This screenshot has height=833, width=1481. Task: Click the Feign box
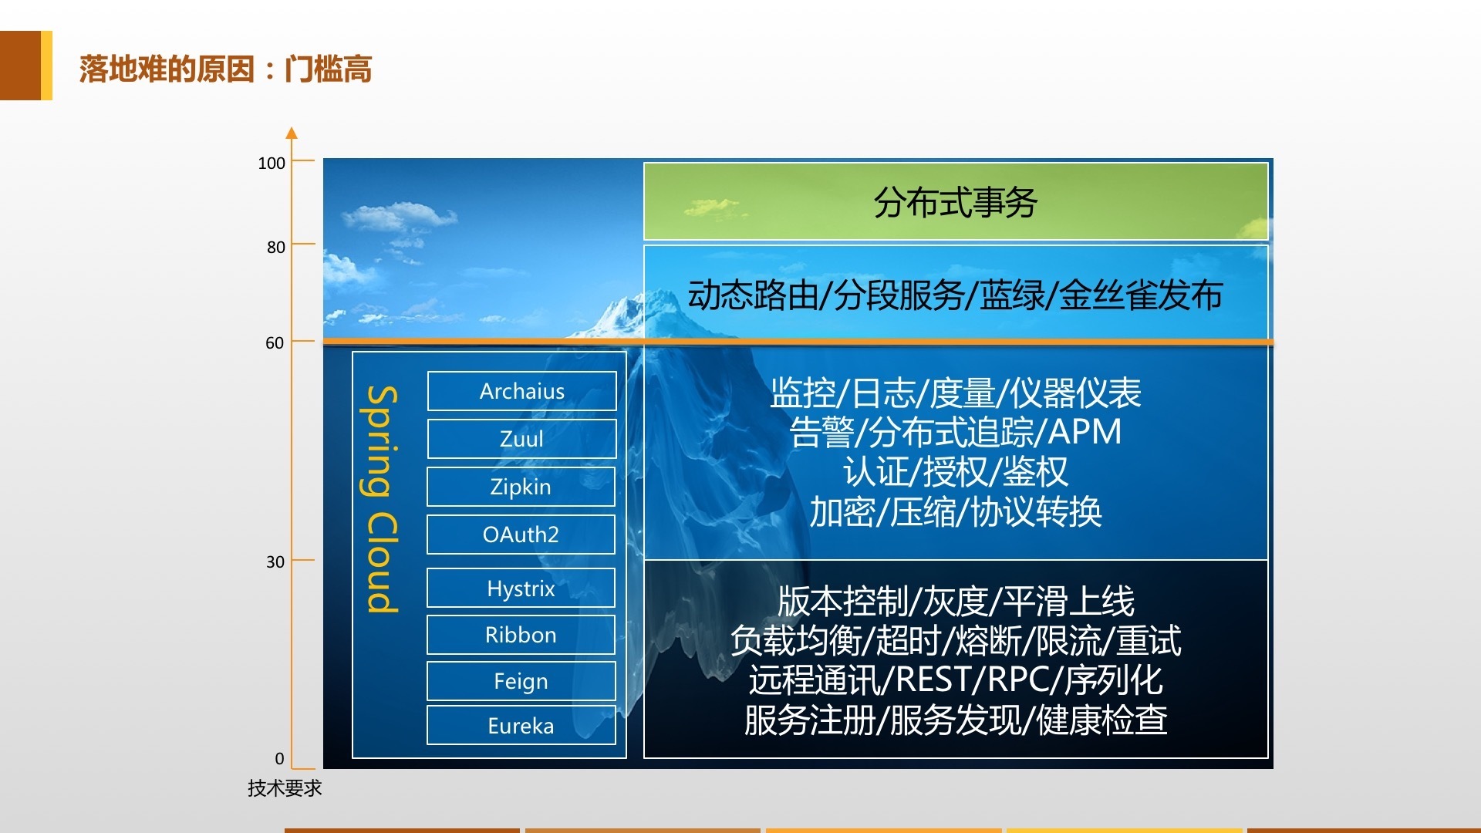(521, 681)
